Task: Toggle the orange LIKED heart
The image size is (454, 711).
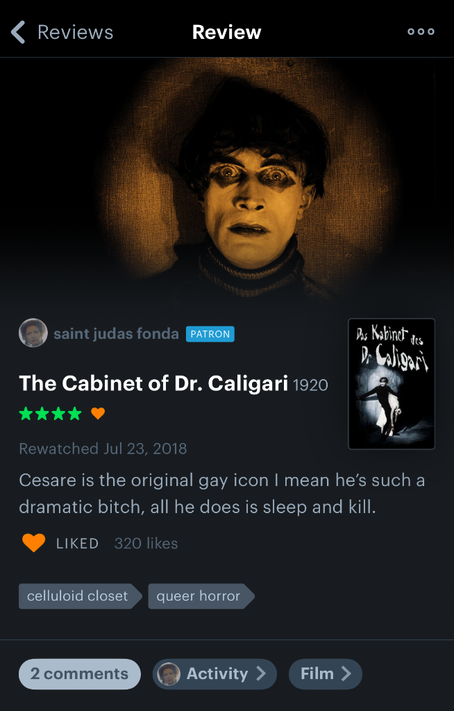Action: [x=33, y=543]
